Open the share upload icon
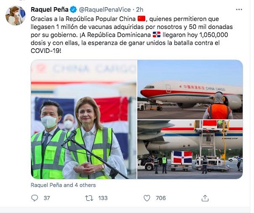 [205, 198]
